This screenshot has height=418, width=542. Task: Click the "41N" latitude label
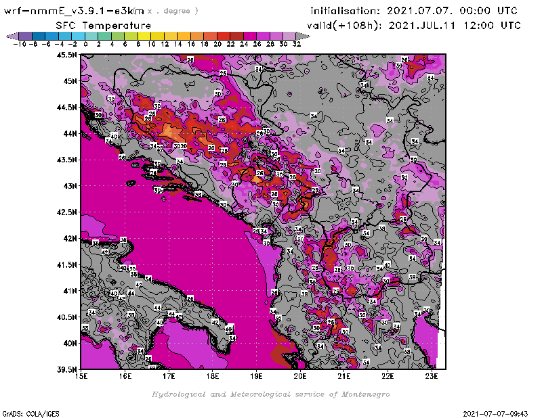pyautogui.click(x=70, y=291)
